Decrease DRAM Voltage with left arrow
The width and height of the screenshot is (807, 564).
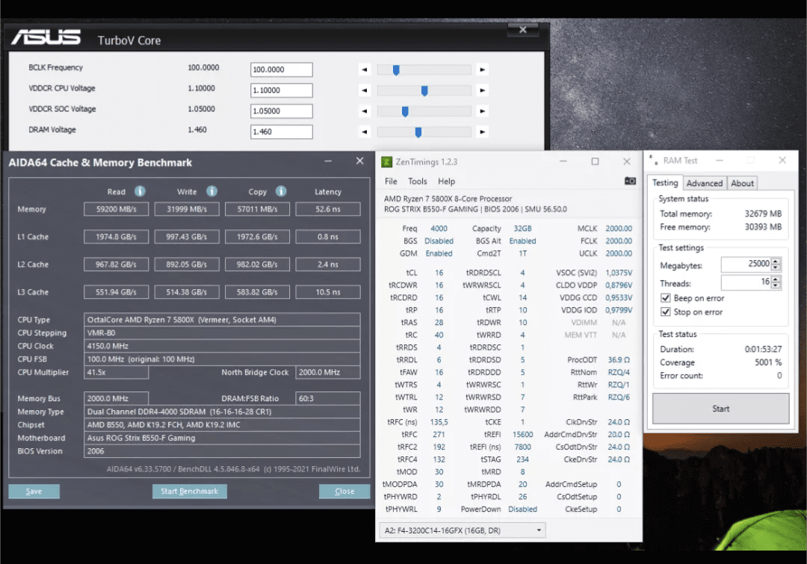click(x=365, y=132)
